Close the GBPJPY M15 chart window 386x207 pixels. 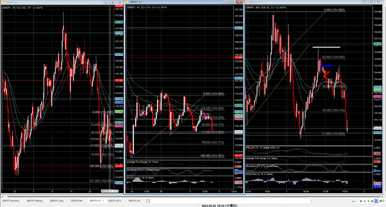click(x=379, y=2)
